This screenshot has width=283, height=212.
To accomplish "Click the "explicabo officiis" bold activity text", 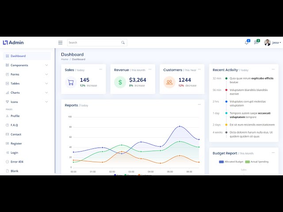I will pos(262,79).
